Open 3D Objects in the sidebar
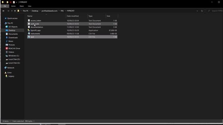 pyautogui.click(x=13, y=27)
